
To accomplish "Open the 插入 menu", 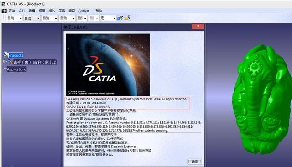I will point(52,11).
